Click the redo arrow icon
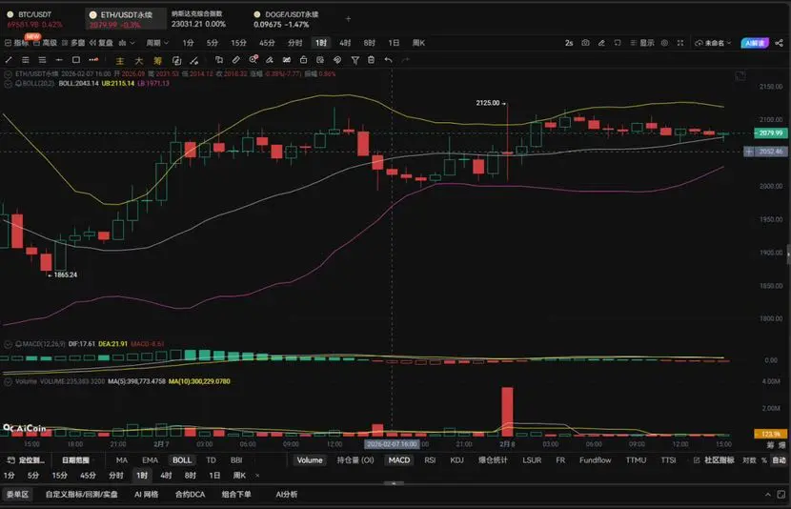791x509 pixels. point(405,60)
